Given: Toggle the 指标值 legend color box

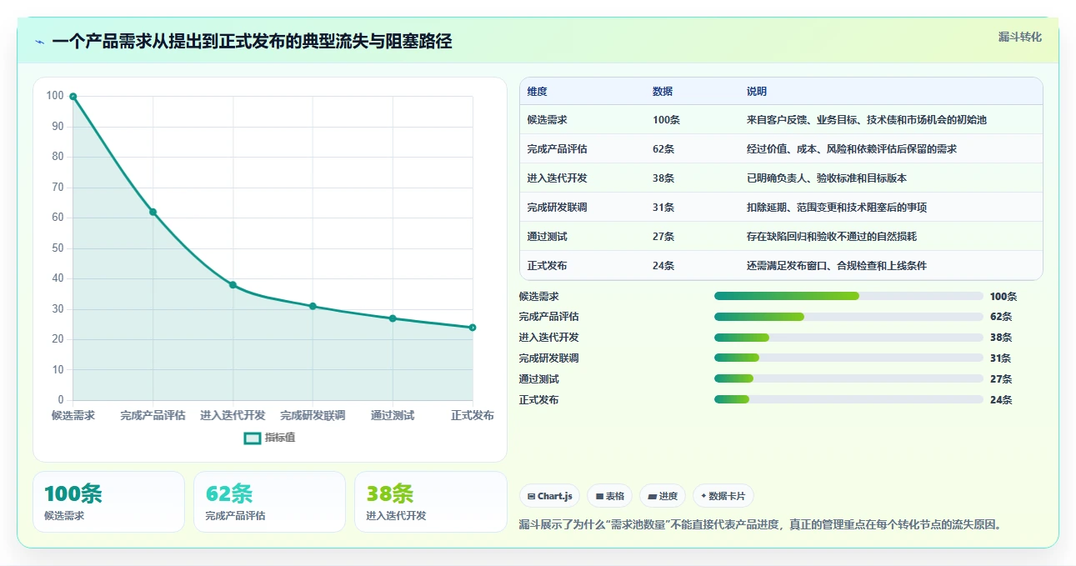Looking at the screenshot, I should [x=252, y=438].
